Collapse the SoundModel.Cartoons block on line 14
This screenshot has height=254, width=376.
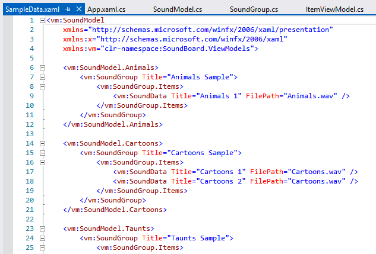[x=42, y=143]
